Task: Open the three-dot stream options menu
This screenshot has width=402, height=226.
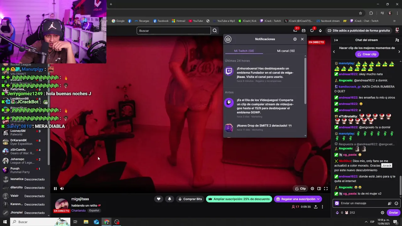Action: click(322, 207)
